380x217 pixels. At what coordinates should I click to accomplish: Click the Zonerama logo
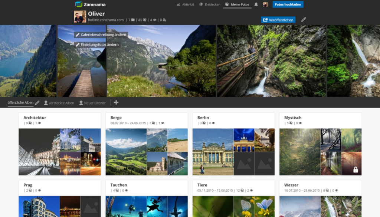click(91, 4)
